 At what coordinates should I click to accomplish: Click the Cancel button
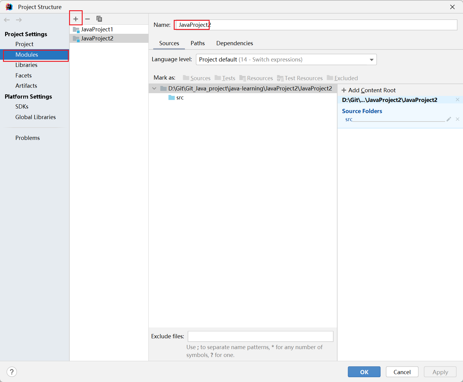[402, 372]
